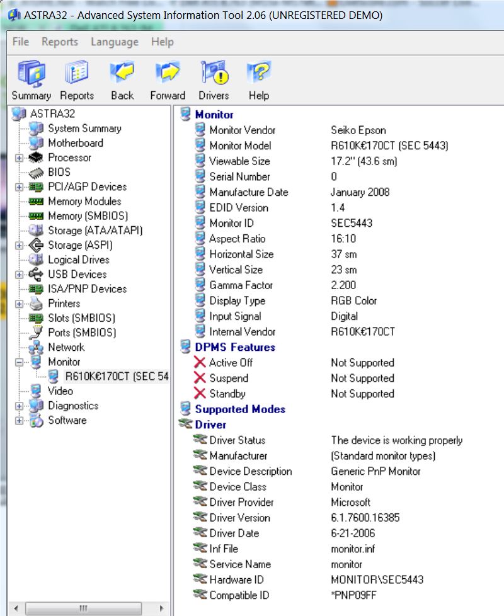Select the USB Devices icon in tree
The height and width of the screenshot is (616, 504).
36,274
